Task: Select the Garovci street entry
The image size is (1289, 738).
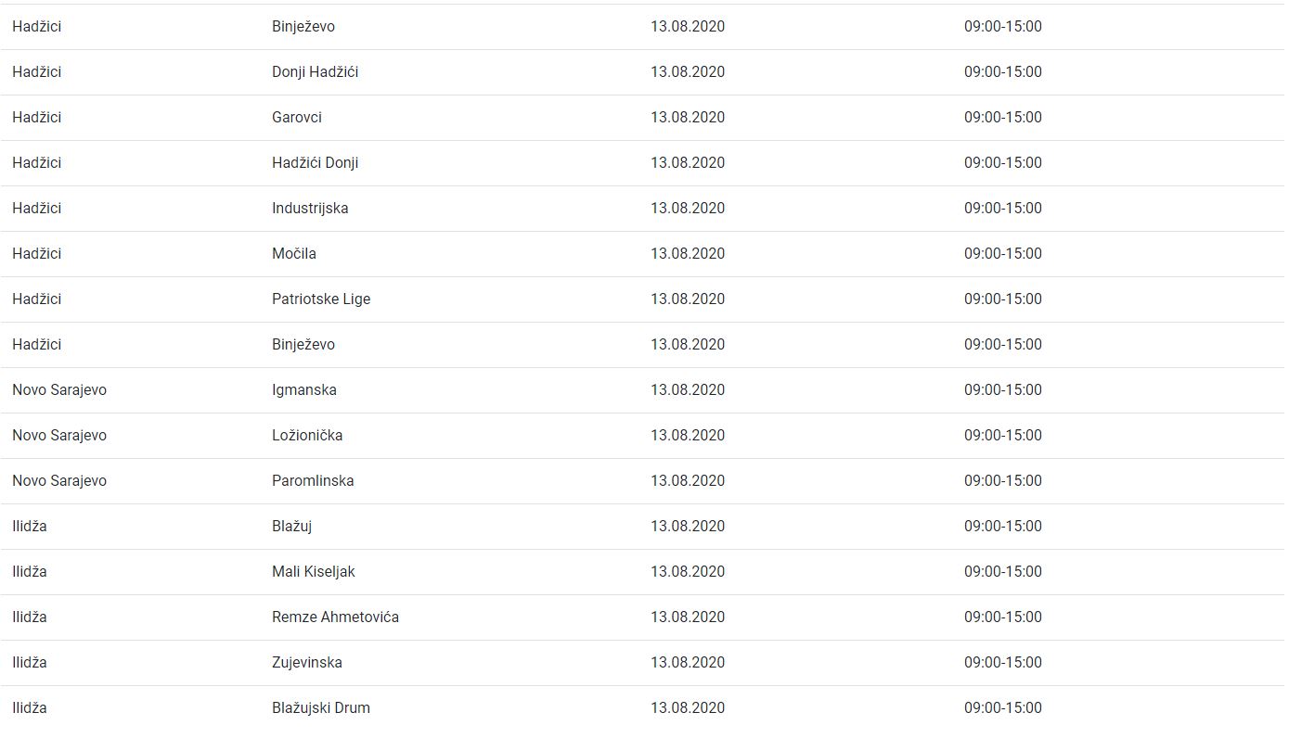Action: coord(297,118)
